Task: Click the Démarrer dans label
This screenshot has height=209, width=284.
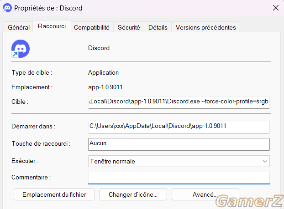Action: pos(33,126)
